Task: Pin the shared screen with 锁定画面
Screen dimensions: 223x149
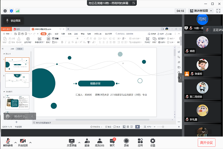Action: click(x=13, y=20)
